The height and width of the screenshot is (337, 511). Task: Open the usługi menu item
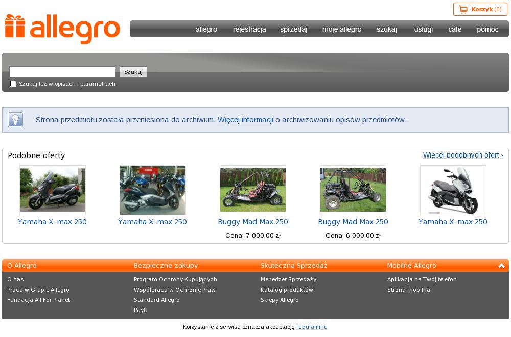click(x=423, y=29)
